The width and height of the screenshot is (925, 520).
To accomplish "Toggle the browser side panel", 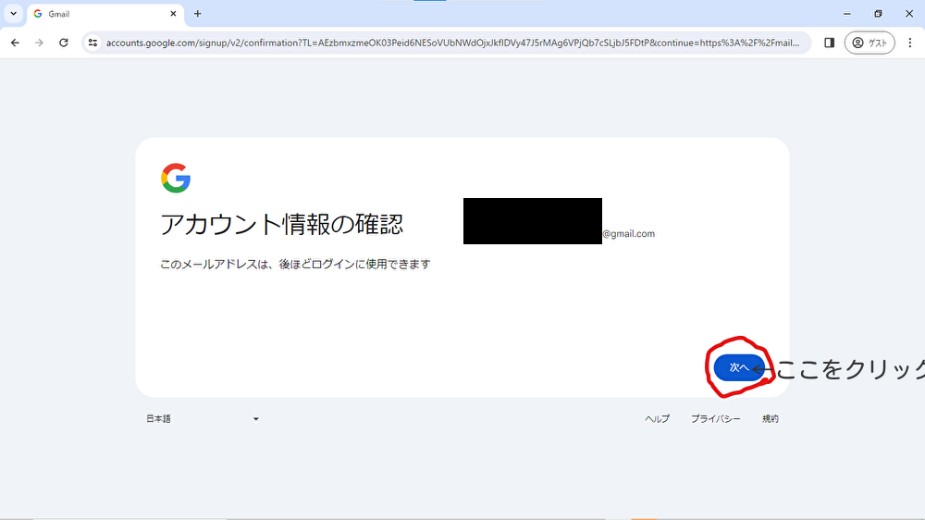I will (829, 43).
